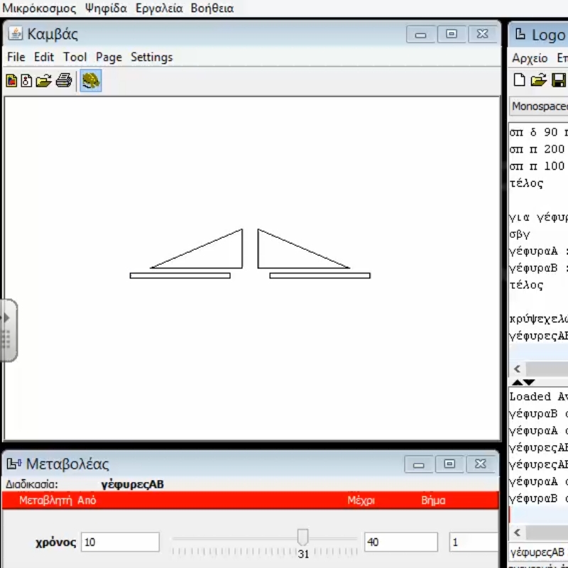Open the Tool menu in Καμβάς
Image resolution: width=568 pixels, height=568 pixels.
pos(75,58)
